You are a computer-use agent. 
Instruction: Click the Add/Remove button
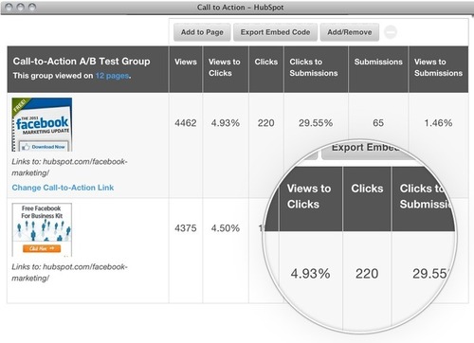pos(350,32)
